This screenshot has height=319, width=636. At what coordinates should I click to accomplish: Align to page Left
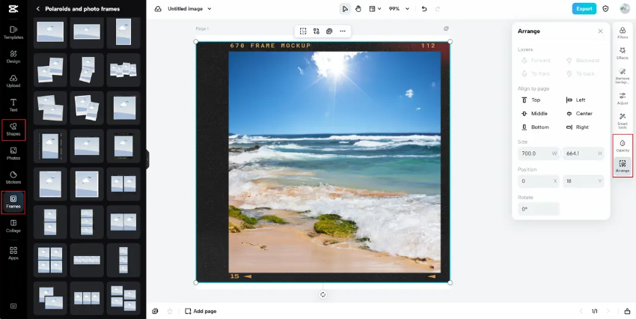(x=576, y=100)
